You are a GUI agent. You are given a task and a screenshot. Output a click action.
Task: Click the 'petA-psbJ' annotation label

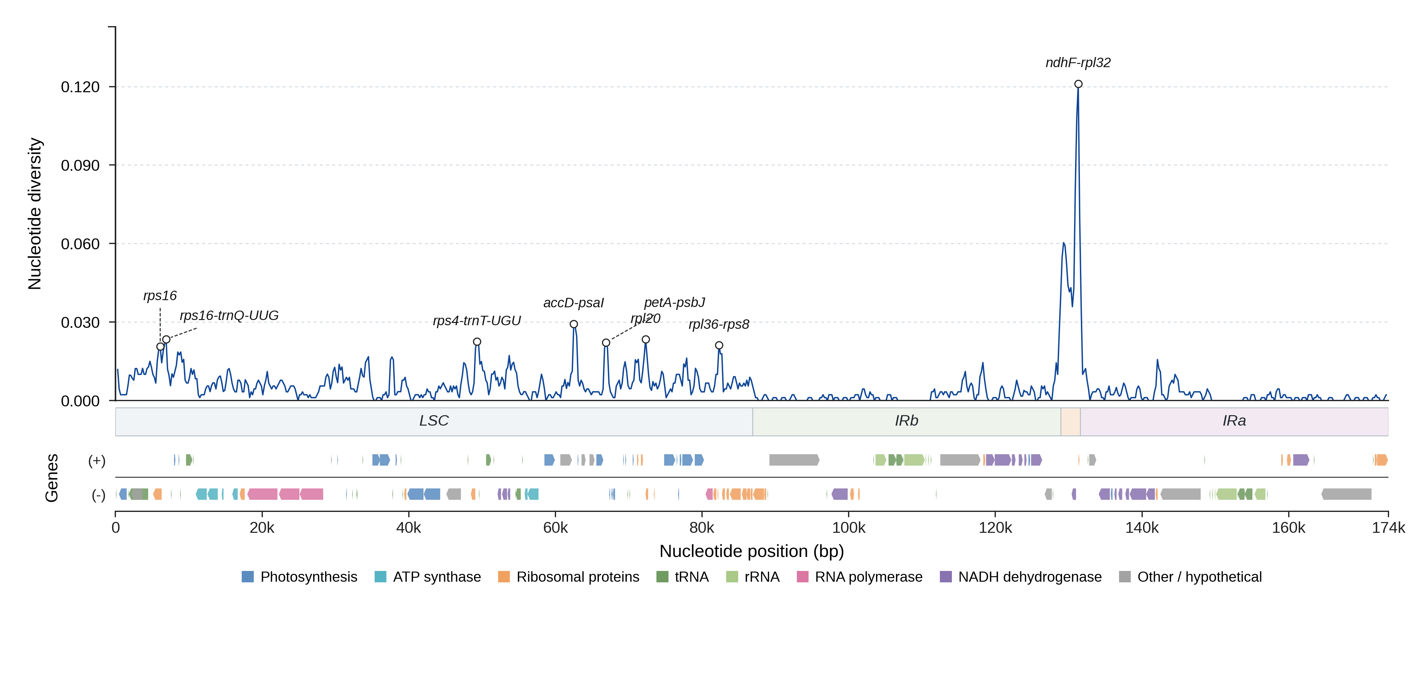click(x=674, y=302)
